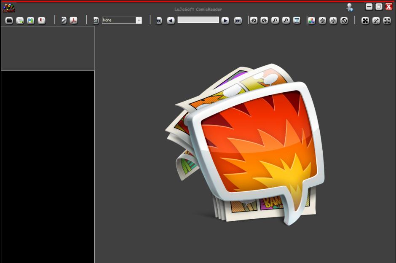The height and width of the screenshot is (263, 396).
Task: Minimize the ComicReader window
Action: (369, 7)
